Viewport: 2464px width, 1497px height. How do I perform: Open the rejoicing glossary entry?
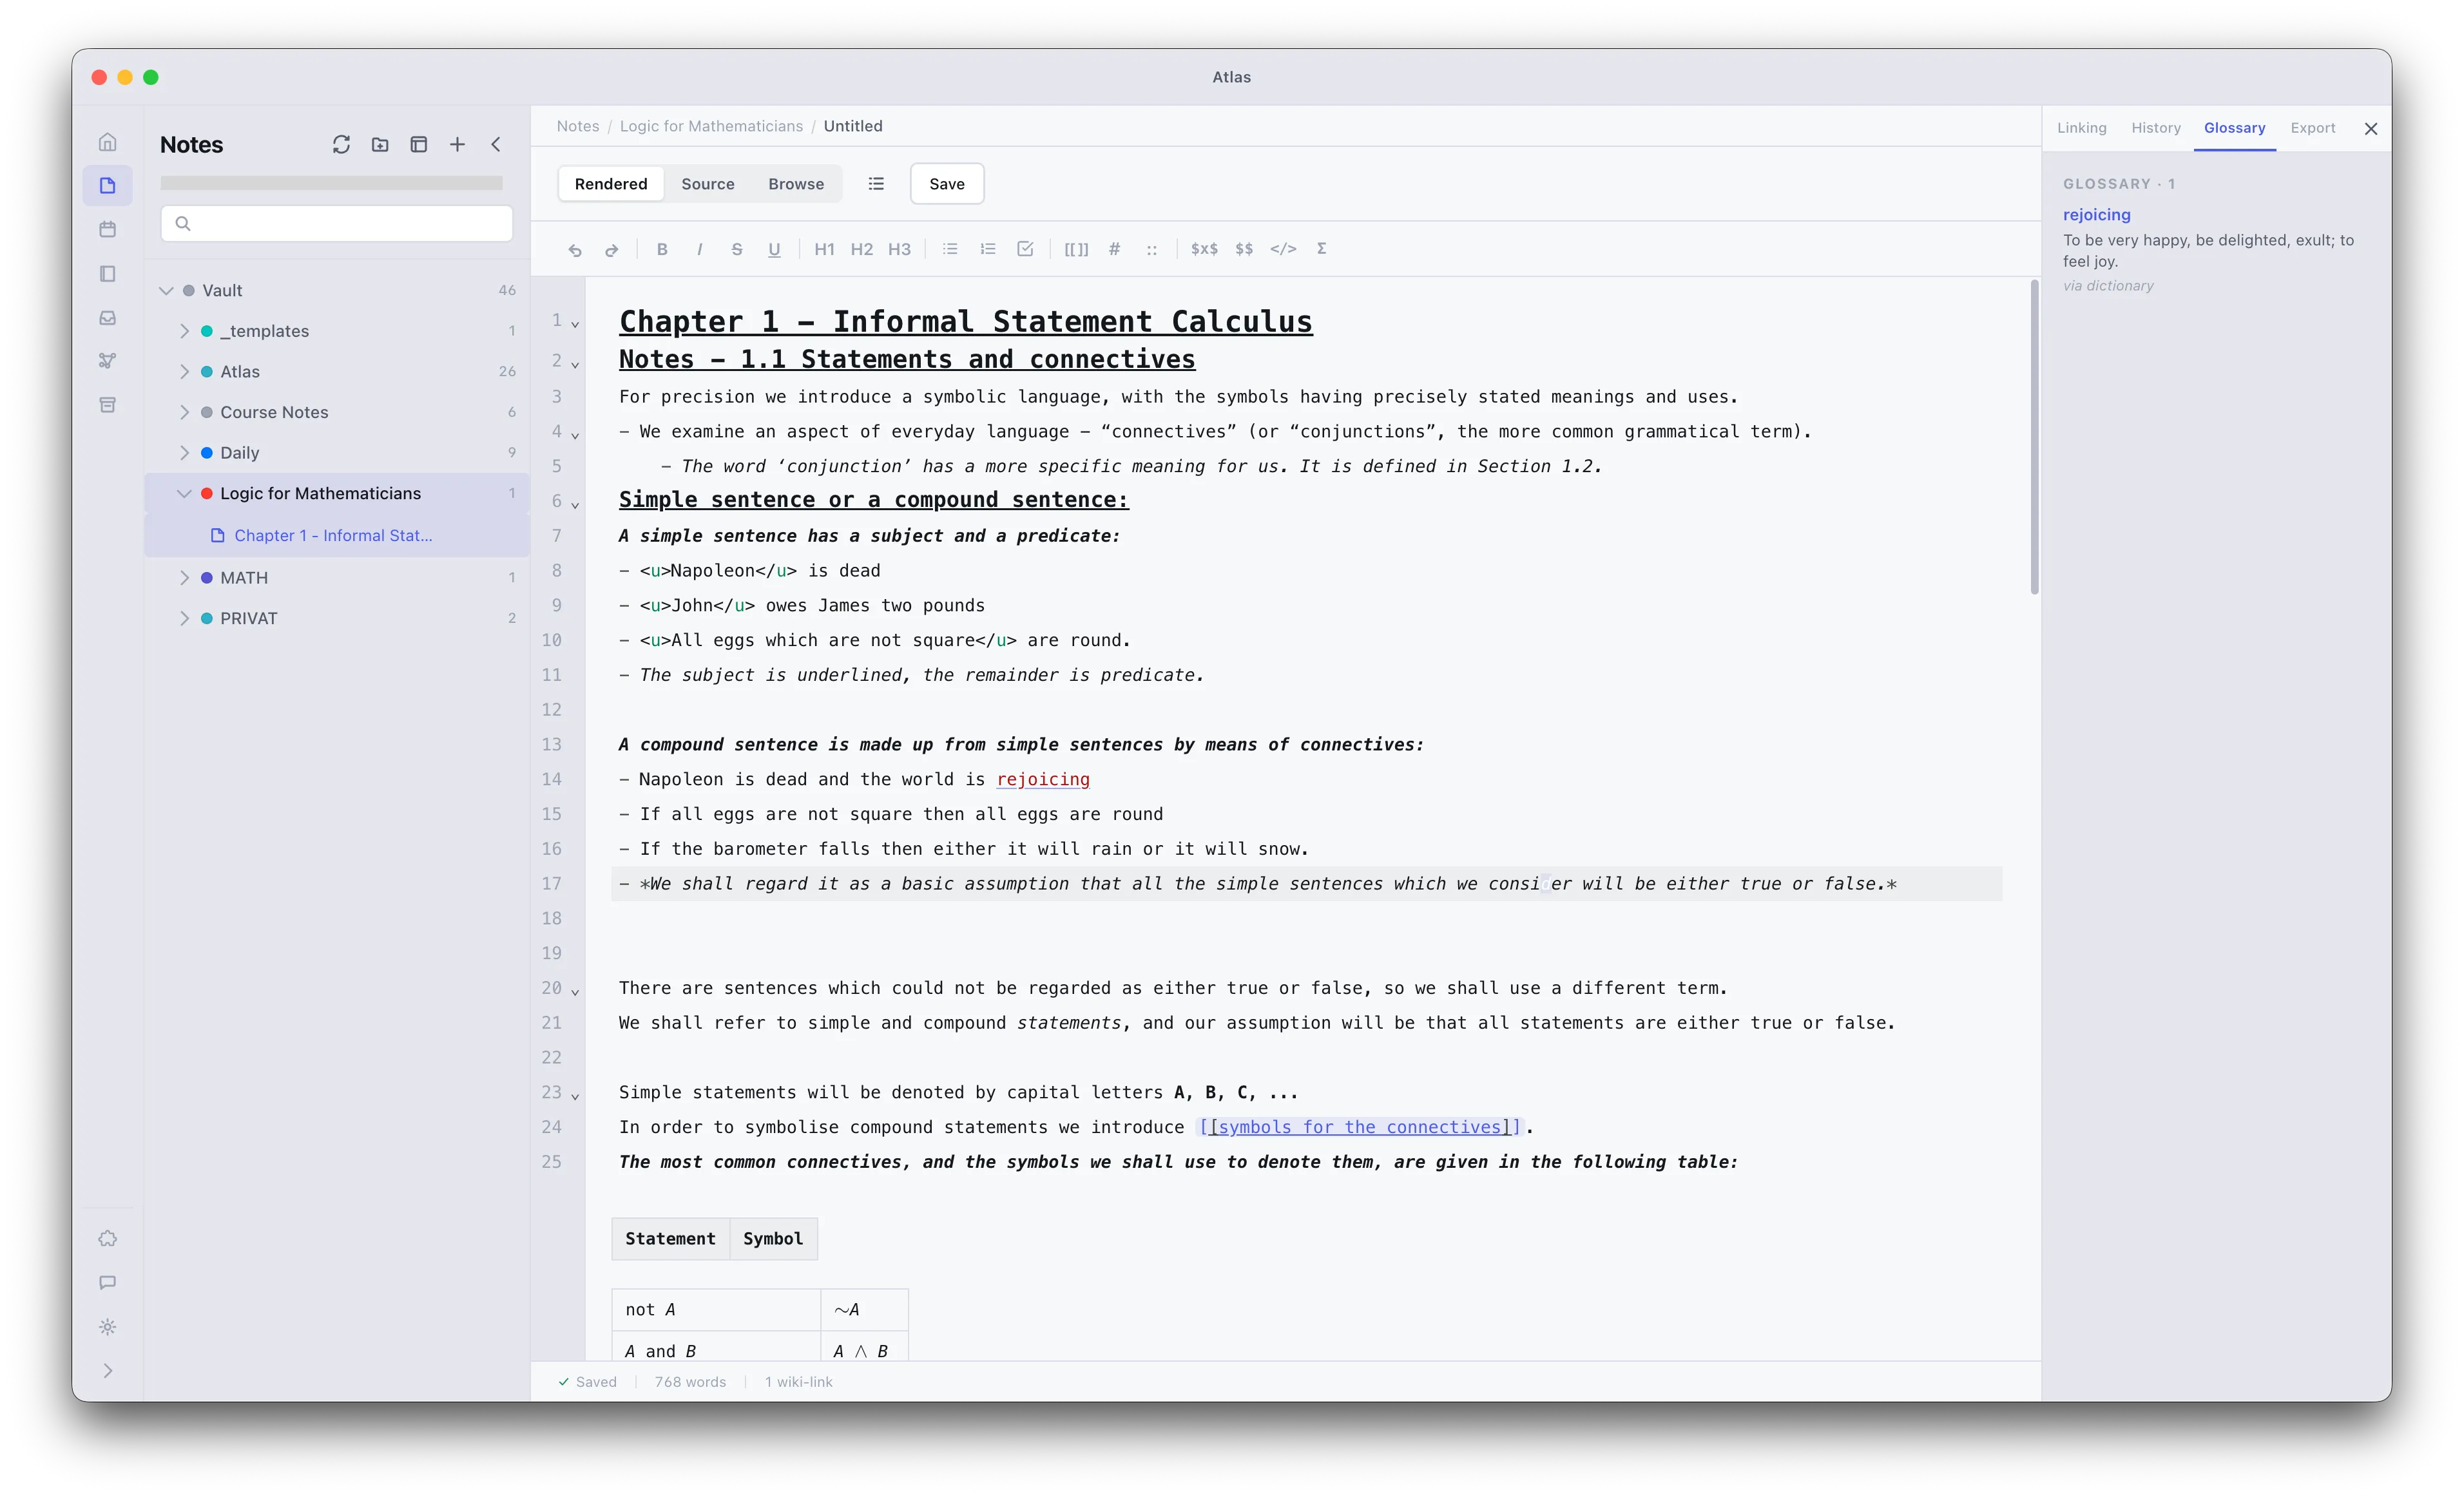click(x=2097, y=215)
